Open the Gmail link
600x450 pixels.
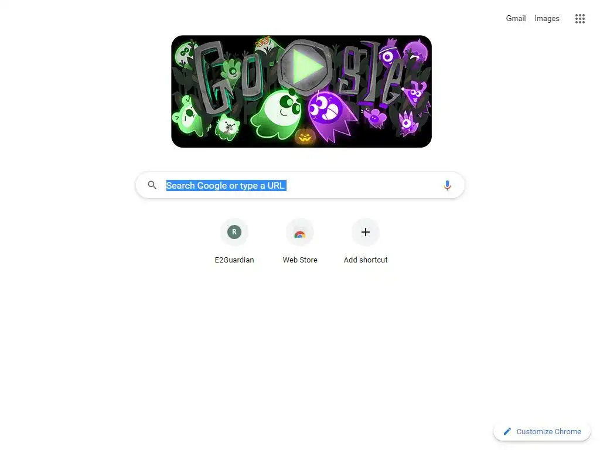[516, 18]
